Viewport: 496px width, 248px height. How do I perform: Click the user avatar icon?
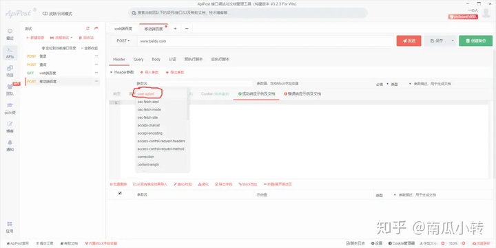point(486,12)
